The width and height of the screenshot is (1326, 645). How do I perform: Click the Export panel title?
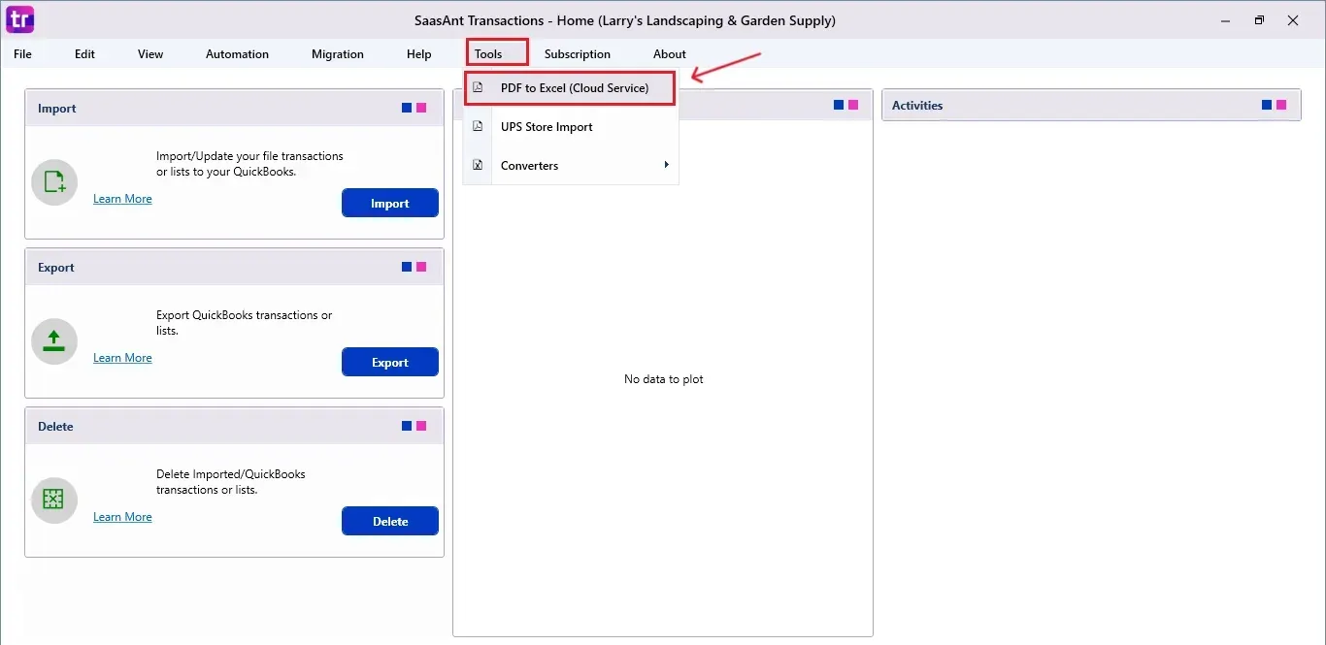coord(56,268)
